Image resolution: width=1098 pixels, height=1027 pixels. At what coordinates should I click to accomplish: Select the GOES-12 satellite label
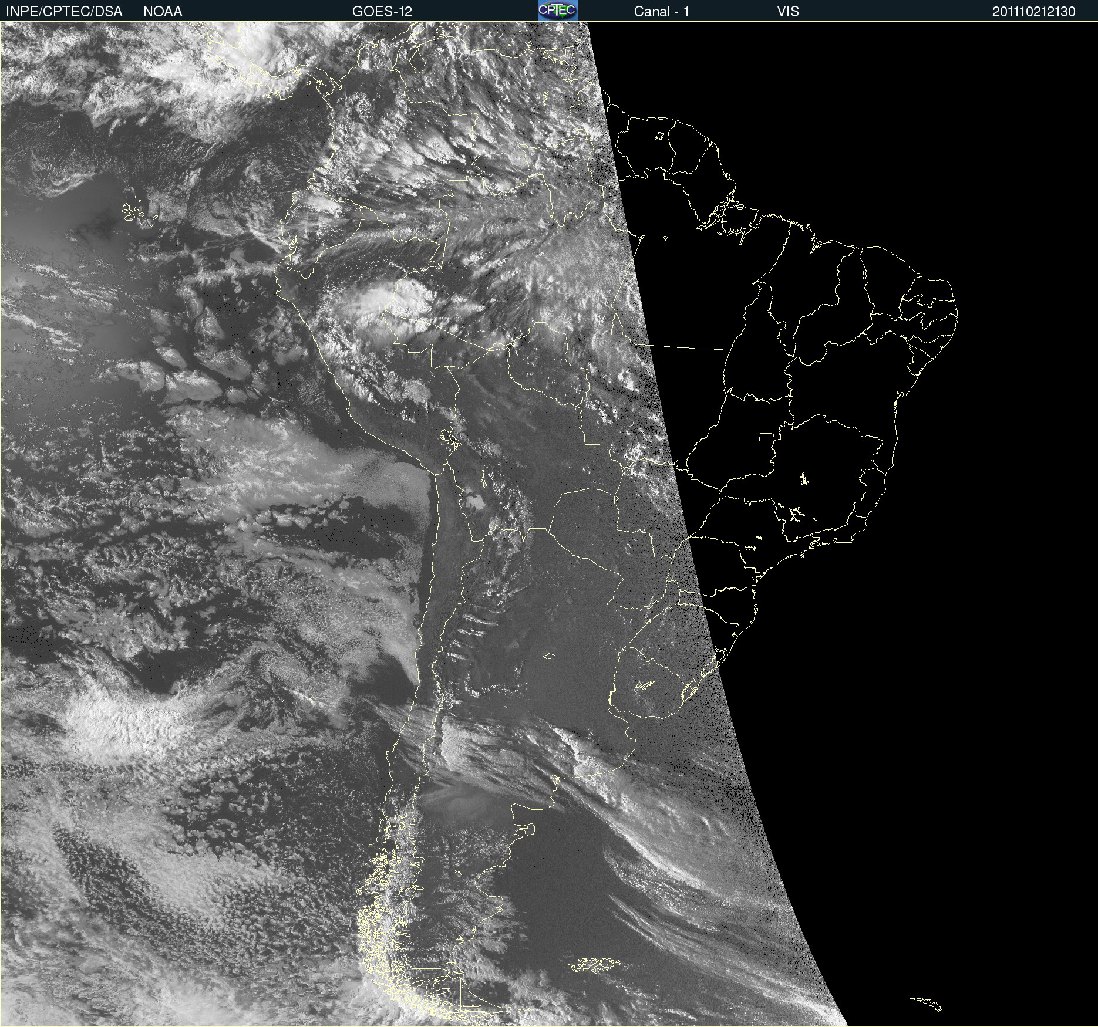coord(382,12)
